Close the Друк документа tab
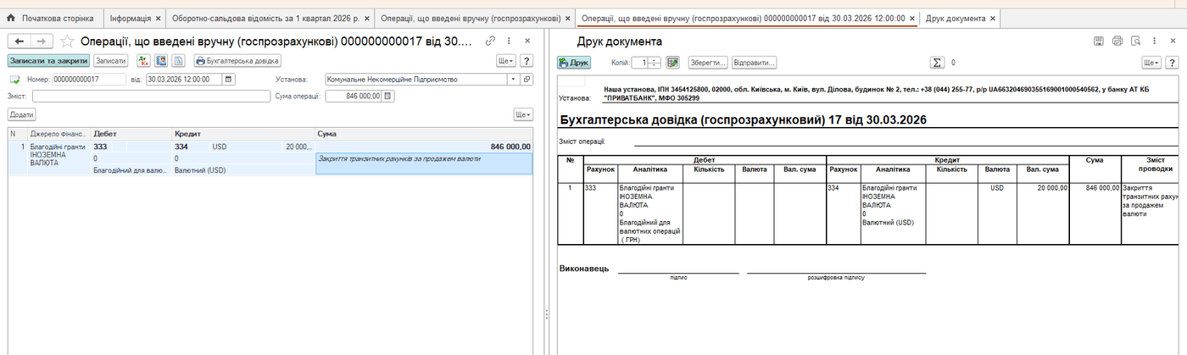Screen dimensions: 1187x355 [994, 18]
